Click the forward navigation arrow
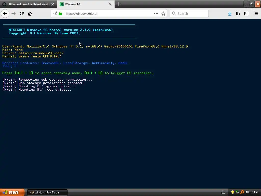 pos(14,14)
